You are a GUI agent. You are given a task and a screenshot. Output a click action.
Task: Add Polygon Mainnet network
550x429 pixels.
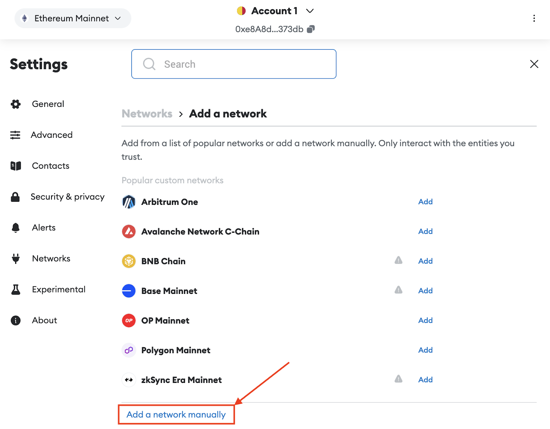pyautogui.click(x=425, y=350)
